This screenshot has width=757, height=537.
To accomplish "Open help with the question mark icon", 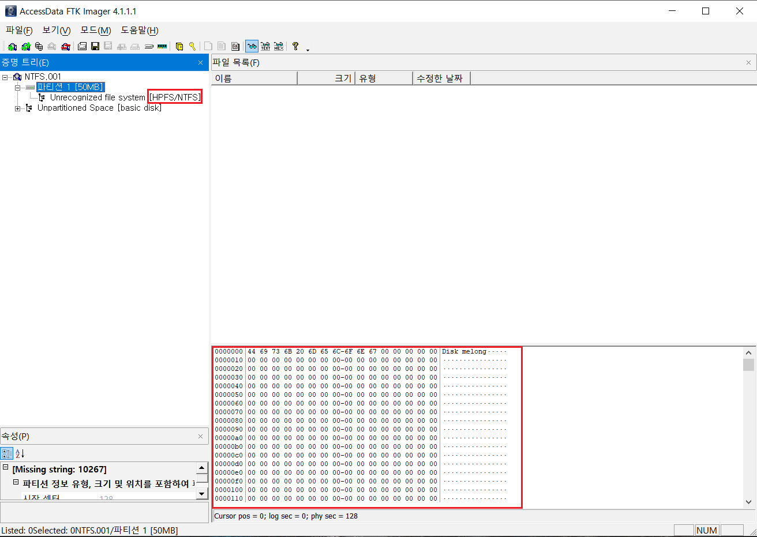I will click(x=295, y=46).
